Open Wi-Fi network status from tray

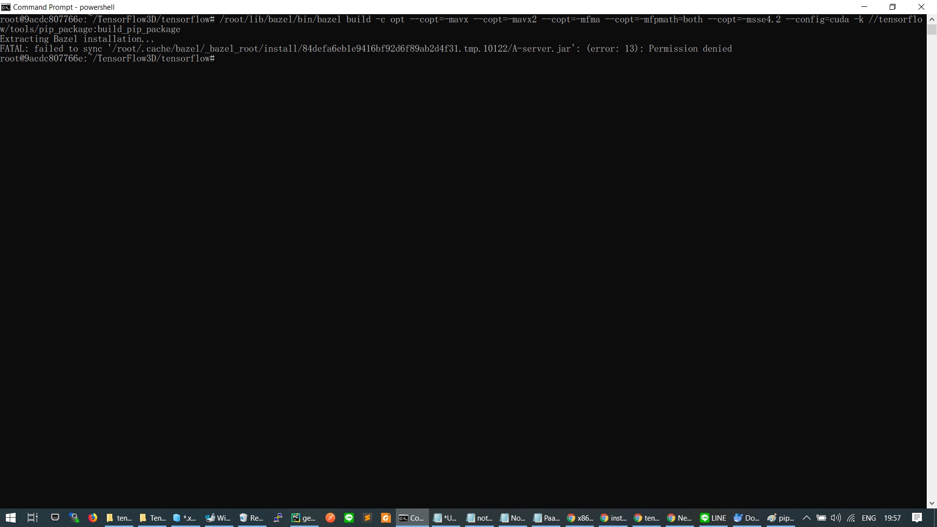point(851,518)
